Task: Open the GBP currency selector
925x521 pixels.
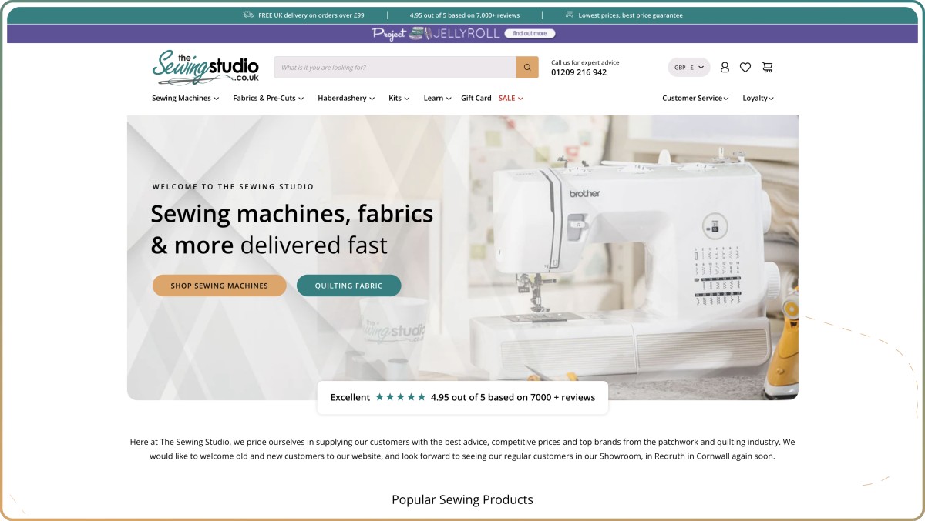Action: click(688, 68)
